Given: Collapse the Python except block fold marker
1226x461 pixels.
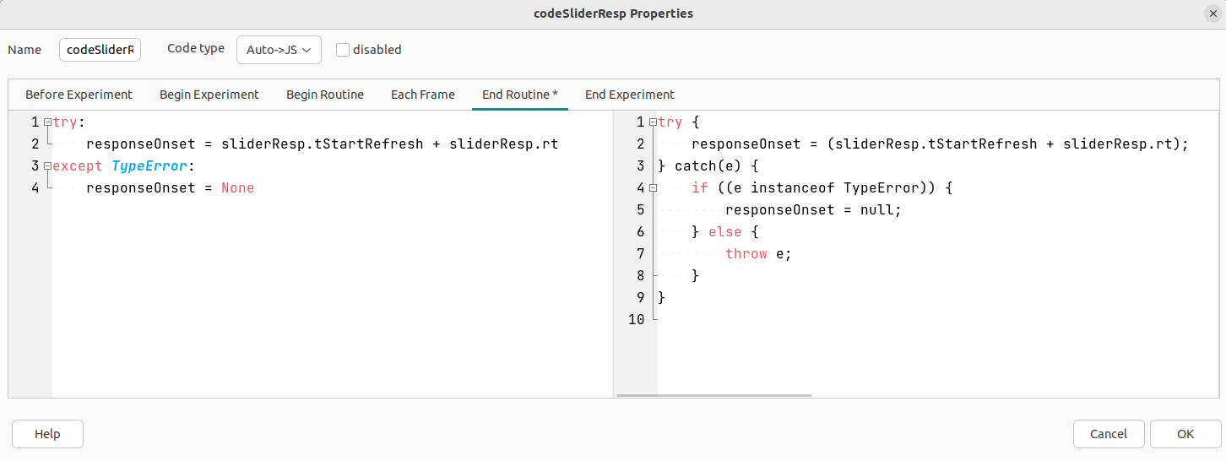Looking at the screenshot, I should point(47,166).
